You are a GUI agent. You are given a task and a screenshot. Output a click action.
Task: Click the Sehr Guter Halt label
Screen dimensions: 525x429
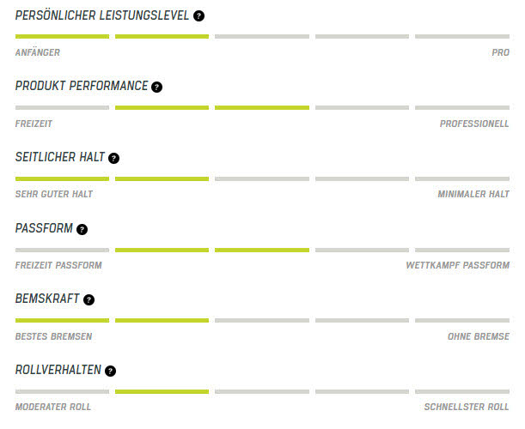click(x=54, y=194)
